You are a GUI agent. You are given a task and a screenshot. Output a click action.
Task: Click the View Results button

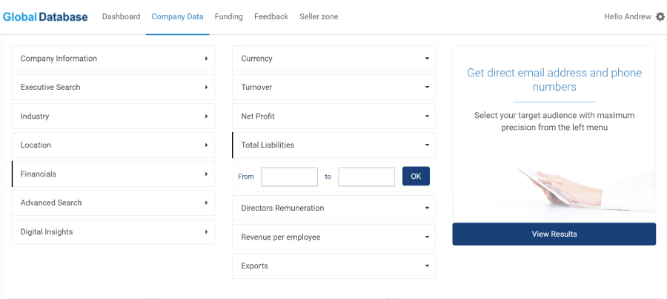[554, 234]
